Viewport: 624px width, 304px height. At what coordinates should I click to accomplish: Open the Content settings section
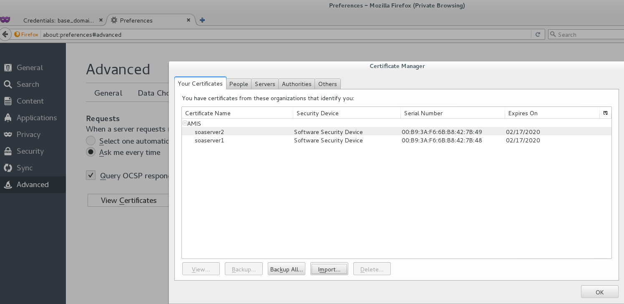(30, 101)
